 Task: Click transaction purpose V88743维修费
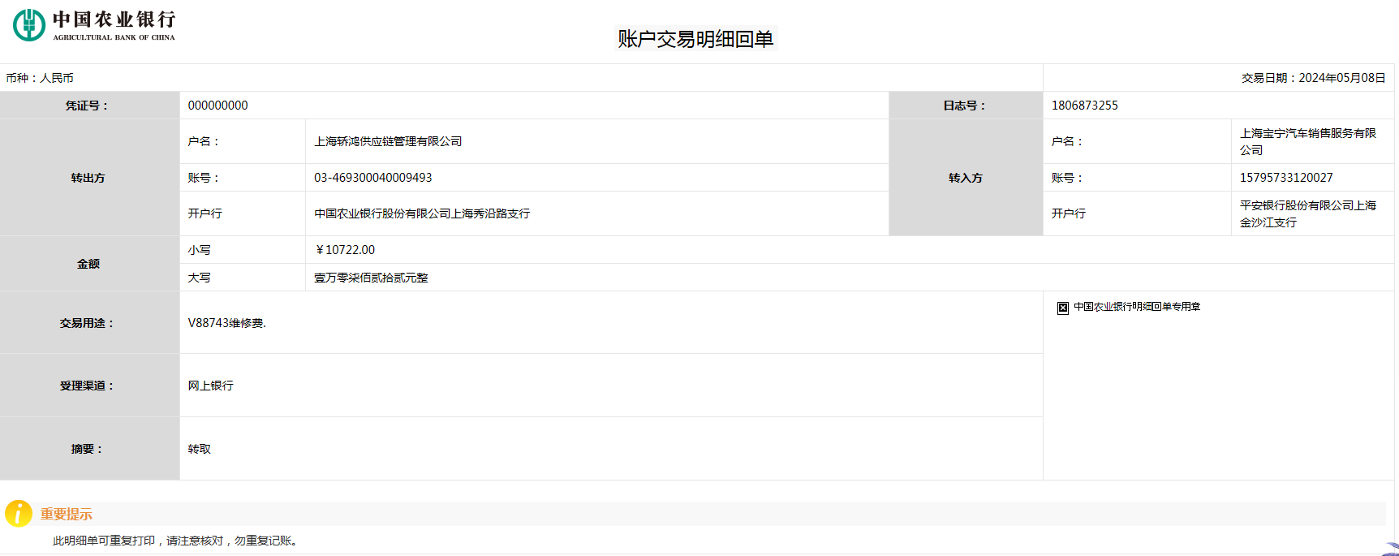point(226,323)
